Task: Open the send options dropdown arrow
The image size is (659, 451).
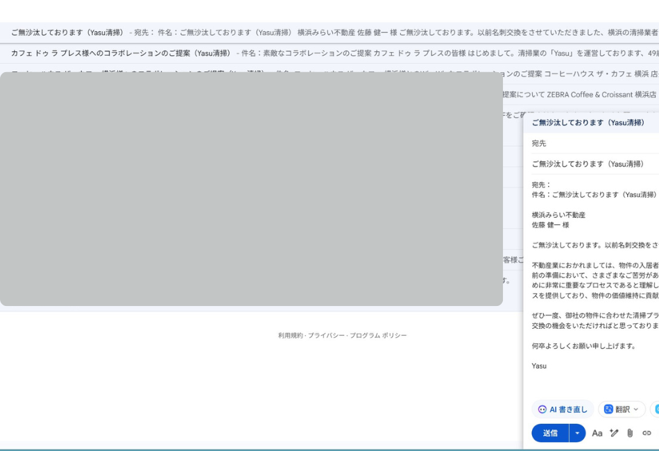Action: coord(577,433)
